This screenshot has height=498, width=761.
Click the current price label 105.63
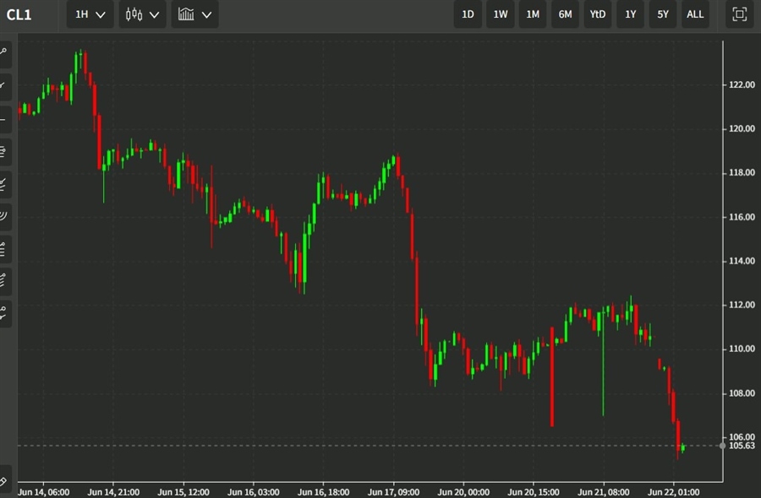[742, 446]
